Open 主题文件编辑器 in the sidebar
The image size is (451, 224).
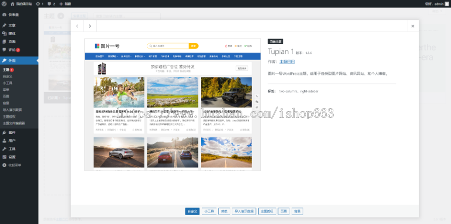tap(14, 123)
